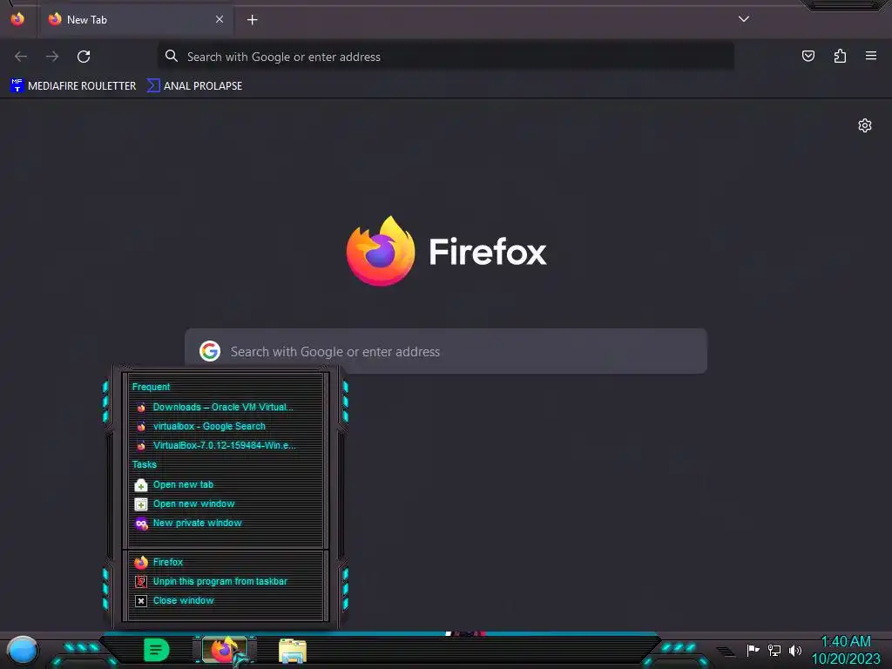This screenshot has width=892, height=669.
Task: Open network tray icon
Action: [x=774, y=650]
